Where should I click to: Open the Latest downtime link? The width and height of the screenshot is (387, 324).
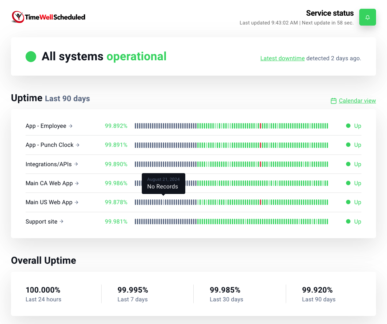point(282,58)
